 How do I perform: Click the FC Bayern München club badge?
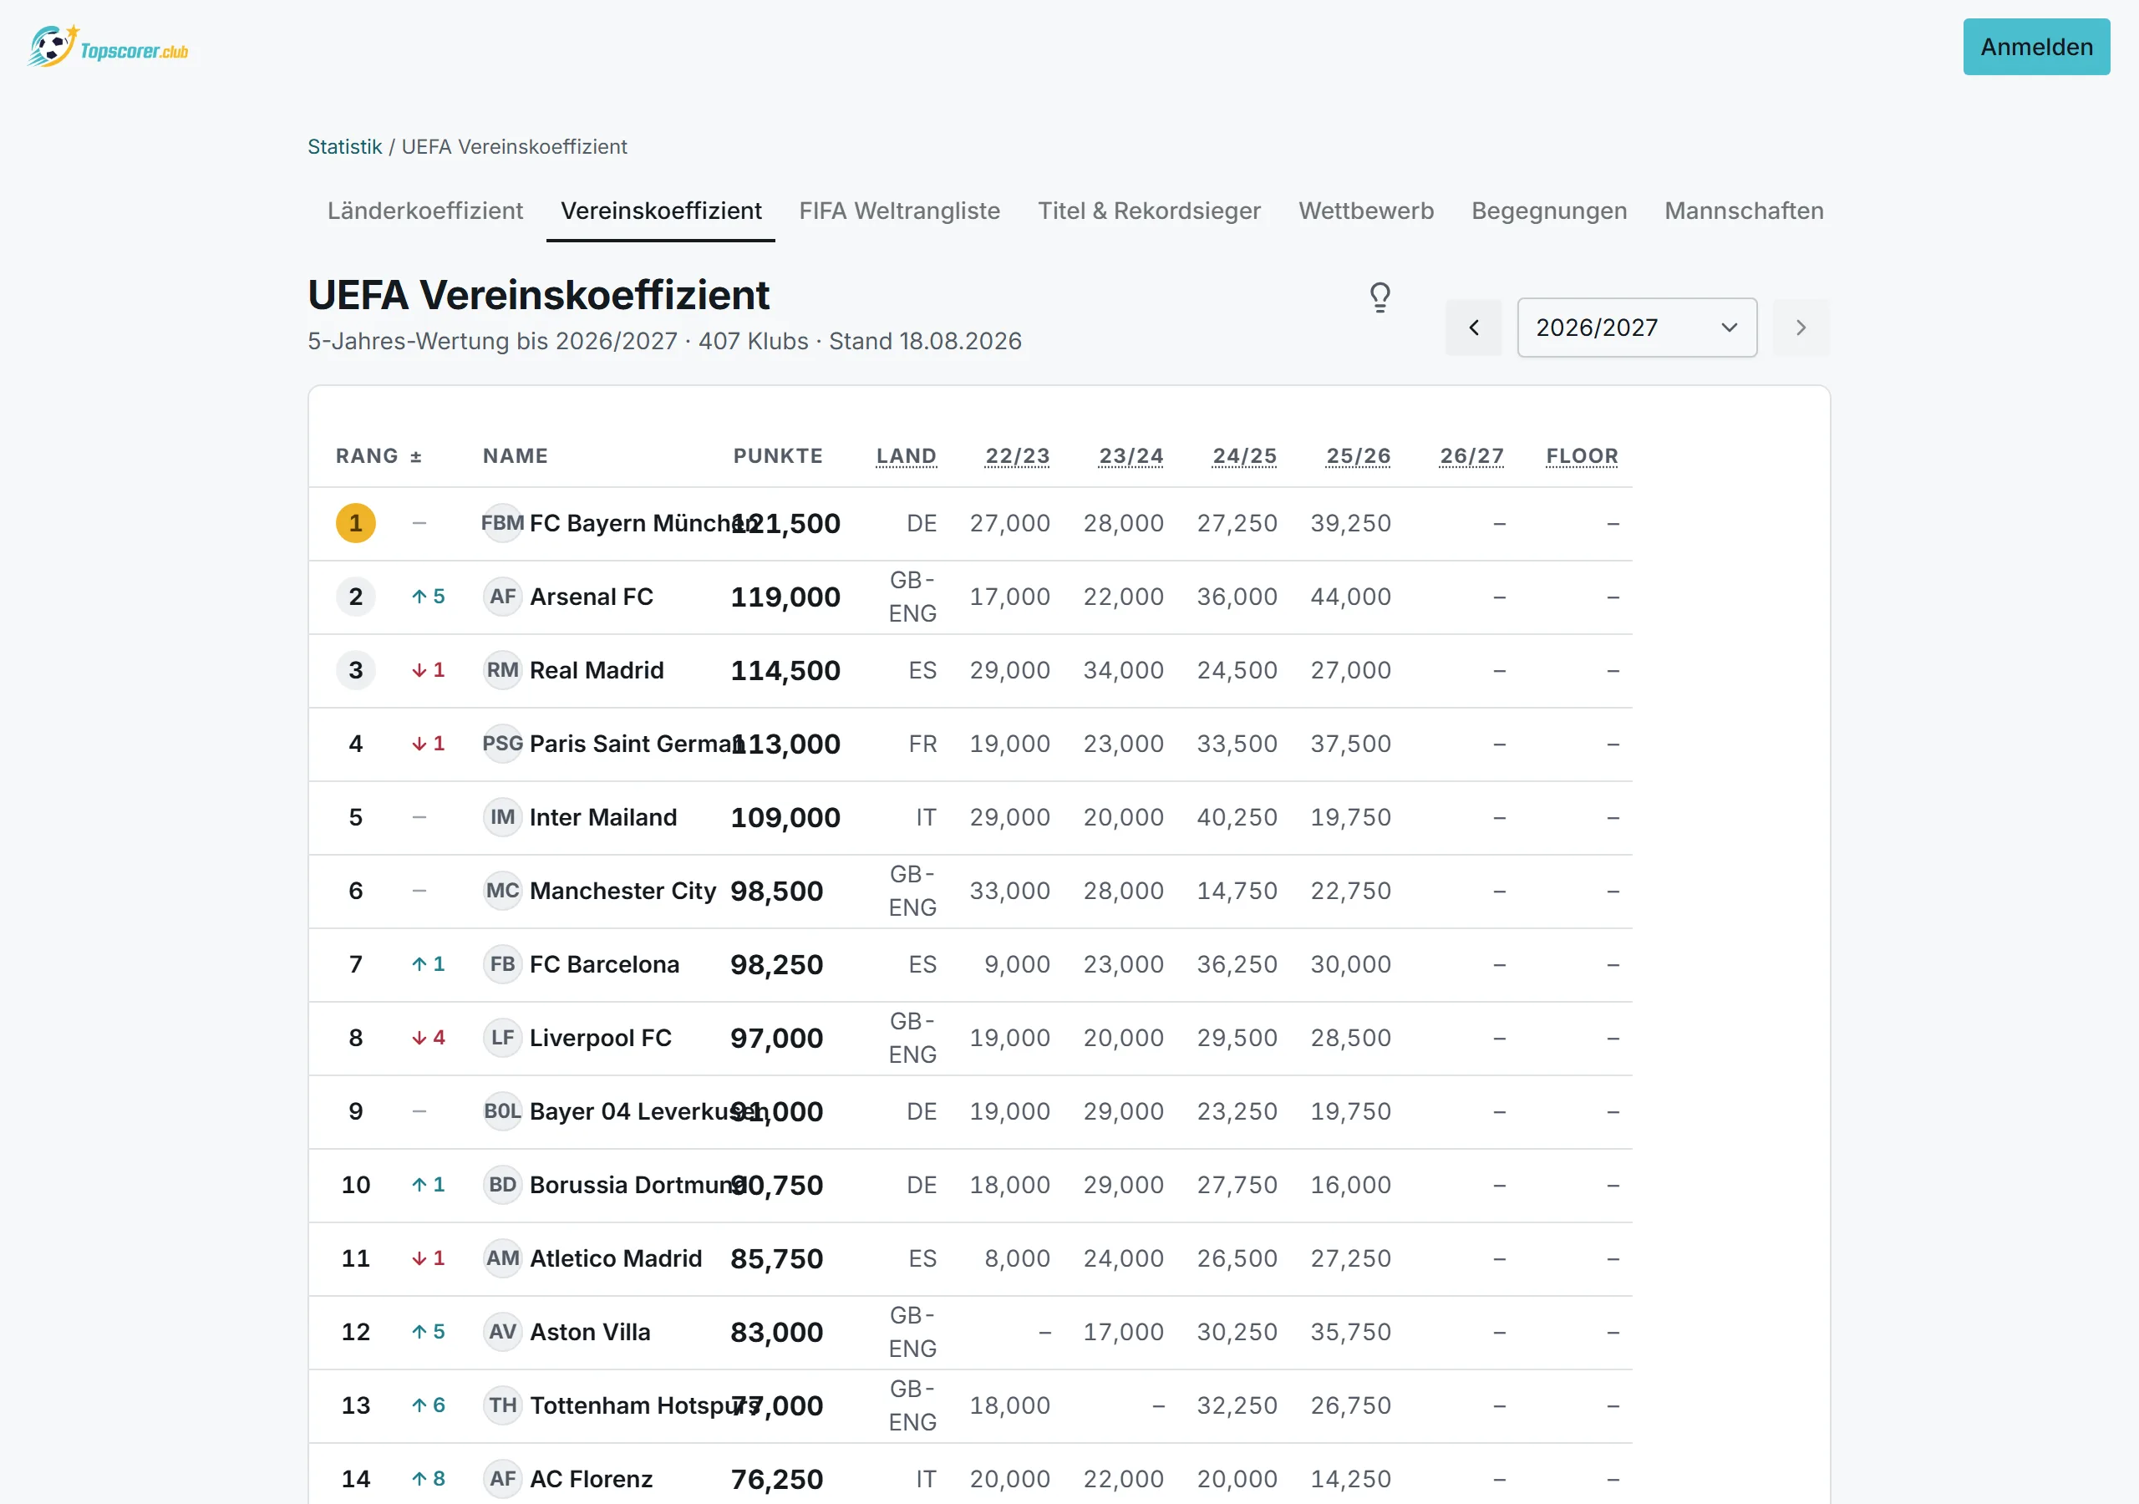click(502, 523)
